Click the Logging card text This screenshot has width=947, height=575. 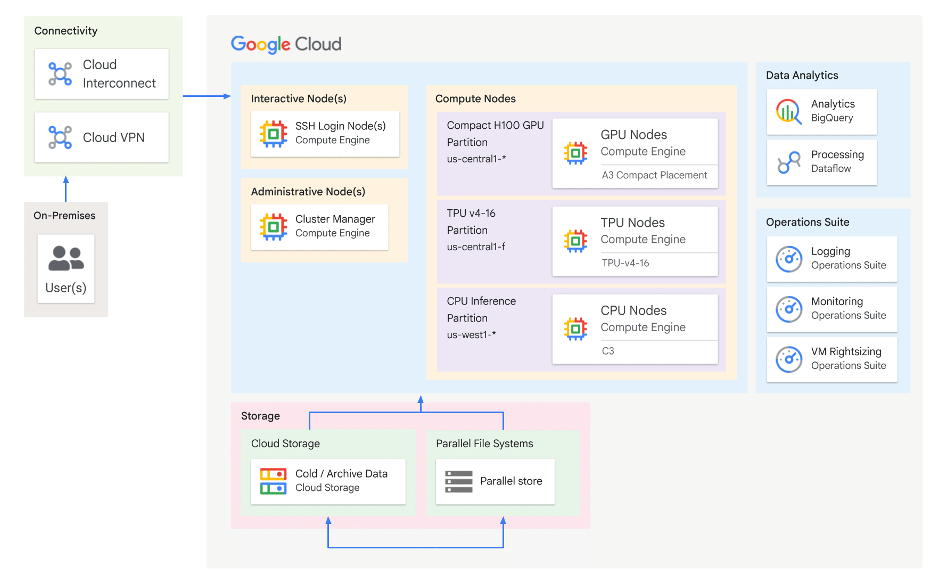[x=849, y=258]
